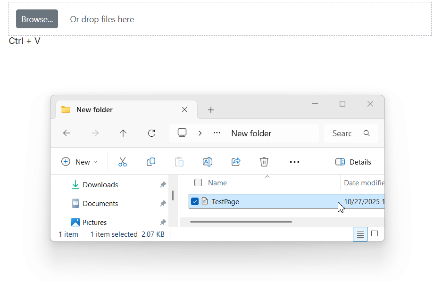Expand the breadcrumb chevron in the address bar

[200, 133]
